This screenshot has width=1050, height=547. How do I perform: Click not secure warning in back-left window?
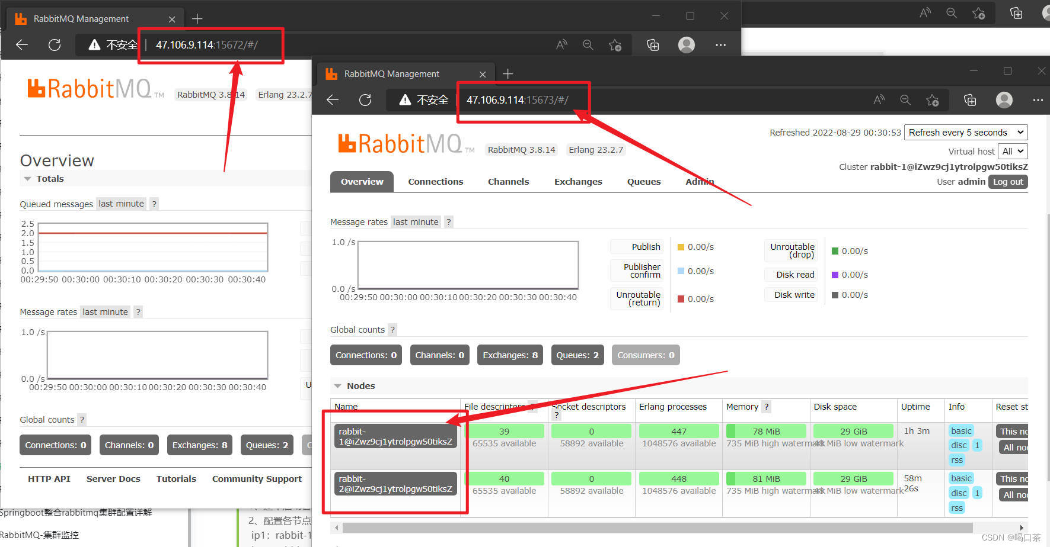pyautogui.click(x=94, y=45)
